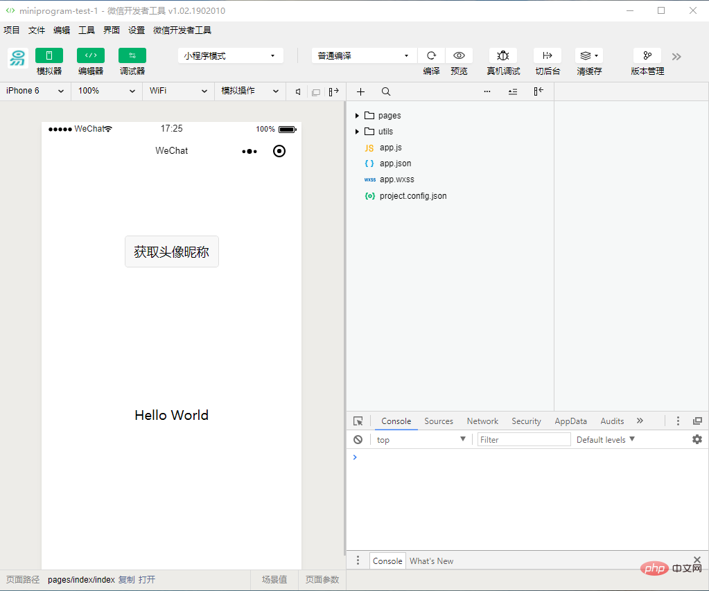Switch to the Network tab
The width and height of the screenshot is (709, 591).
tap(482, 421)
